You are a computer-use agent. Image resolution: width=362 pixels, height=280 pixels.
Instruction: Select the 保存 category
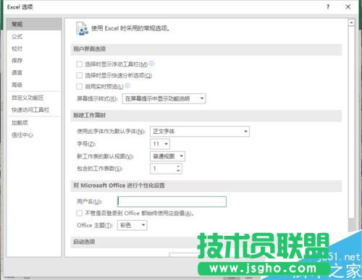[x=34, y=61]
